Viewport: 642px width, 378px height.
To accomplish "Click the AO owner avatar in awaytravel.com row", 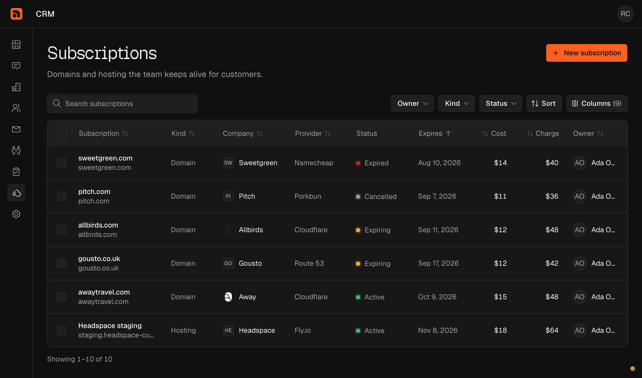I will tap(579, 297).
